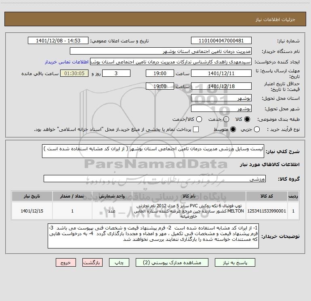Click item code 125341153399​0001 cell

267,211
